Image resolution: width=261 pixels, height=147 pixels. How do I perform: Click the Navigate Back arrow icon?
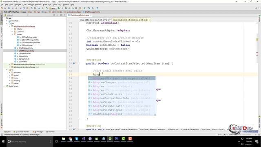39,8
